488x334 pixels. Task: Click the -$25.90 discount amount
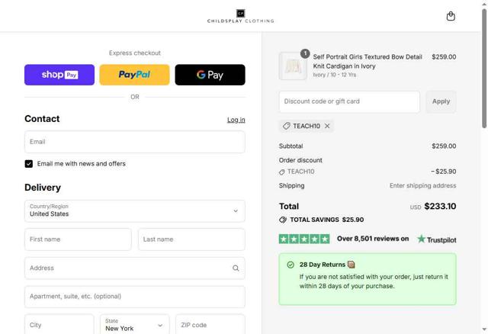444,172
